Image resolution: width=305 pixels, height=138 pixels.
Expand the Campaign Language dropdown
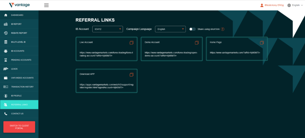171,29
